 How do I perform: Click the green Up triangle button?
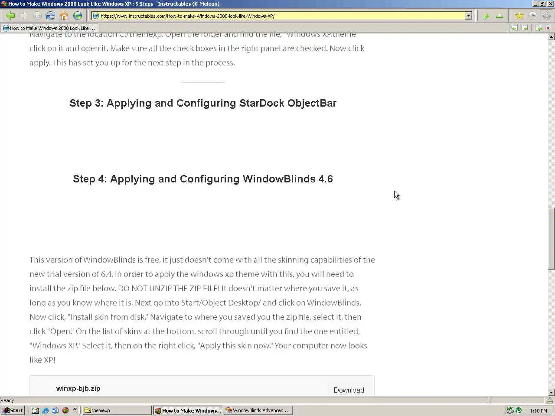coord(499,16)
